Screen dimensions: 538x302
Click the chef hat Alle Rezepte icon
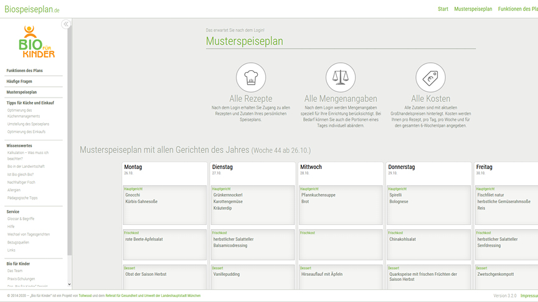pos(250,78)
